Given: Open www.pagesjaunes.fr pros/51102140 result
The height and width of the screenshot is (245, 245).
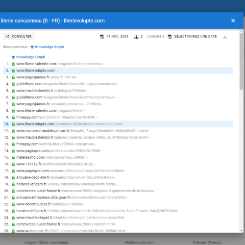Looking at the screenshot, I should click(46, 77).
